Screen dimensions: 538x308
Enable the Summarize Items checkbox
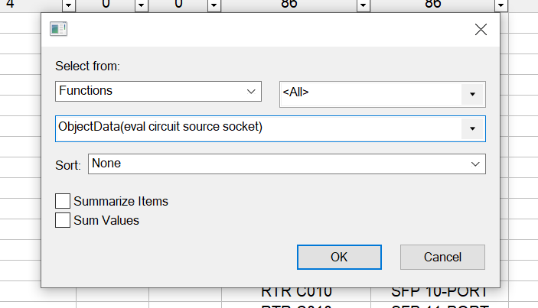pos(64,202)
